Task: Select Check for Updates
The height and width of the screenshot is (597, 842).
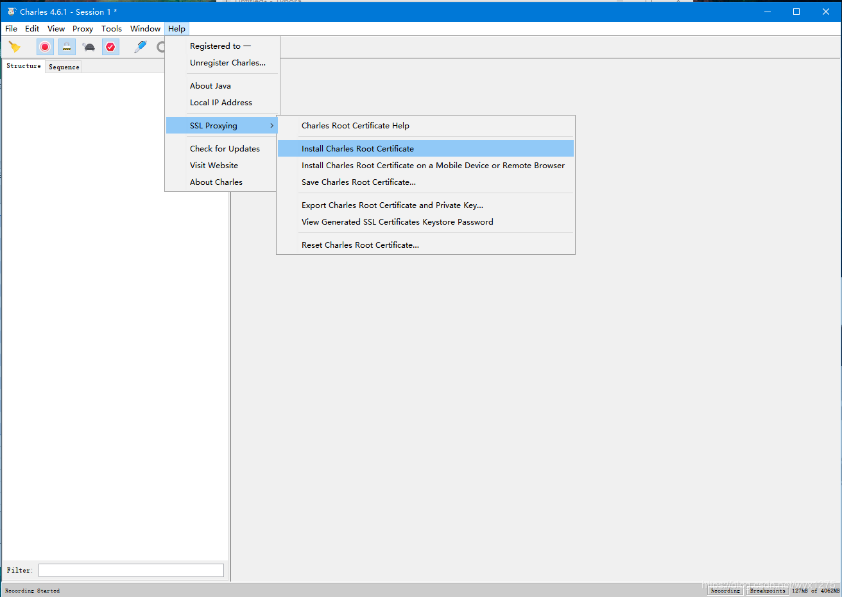Action: (222, 149)
